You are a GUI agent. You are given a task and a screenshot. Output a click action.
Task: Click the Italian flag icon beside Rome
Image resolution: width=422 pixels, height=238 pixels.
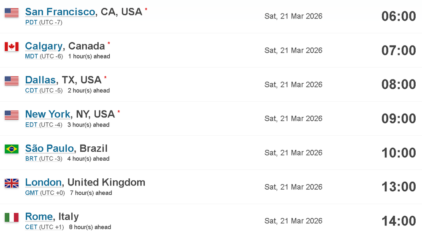click(11, 217)
